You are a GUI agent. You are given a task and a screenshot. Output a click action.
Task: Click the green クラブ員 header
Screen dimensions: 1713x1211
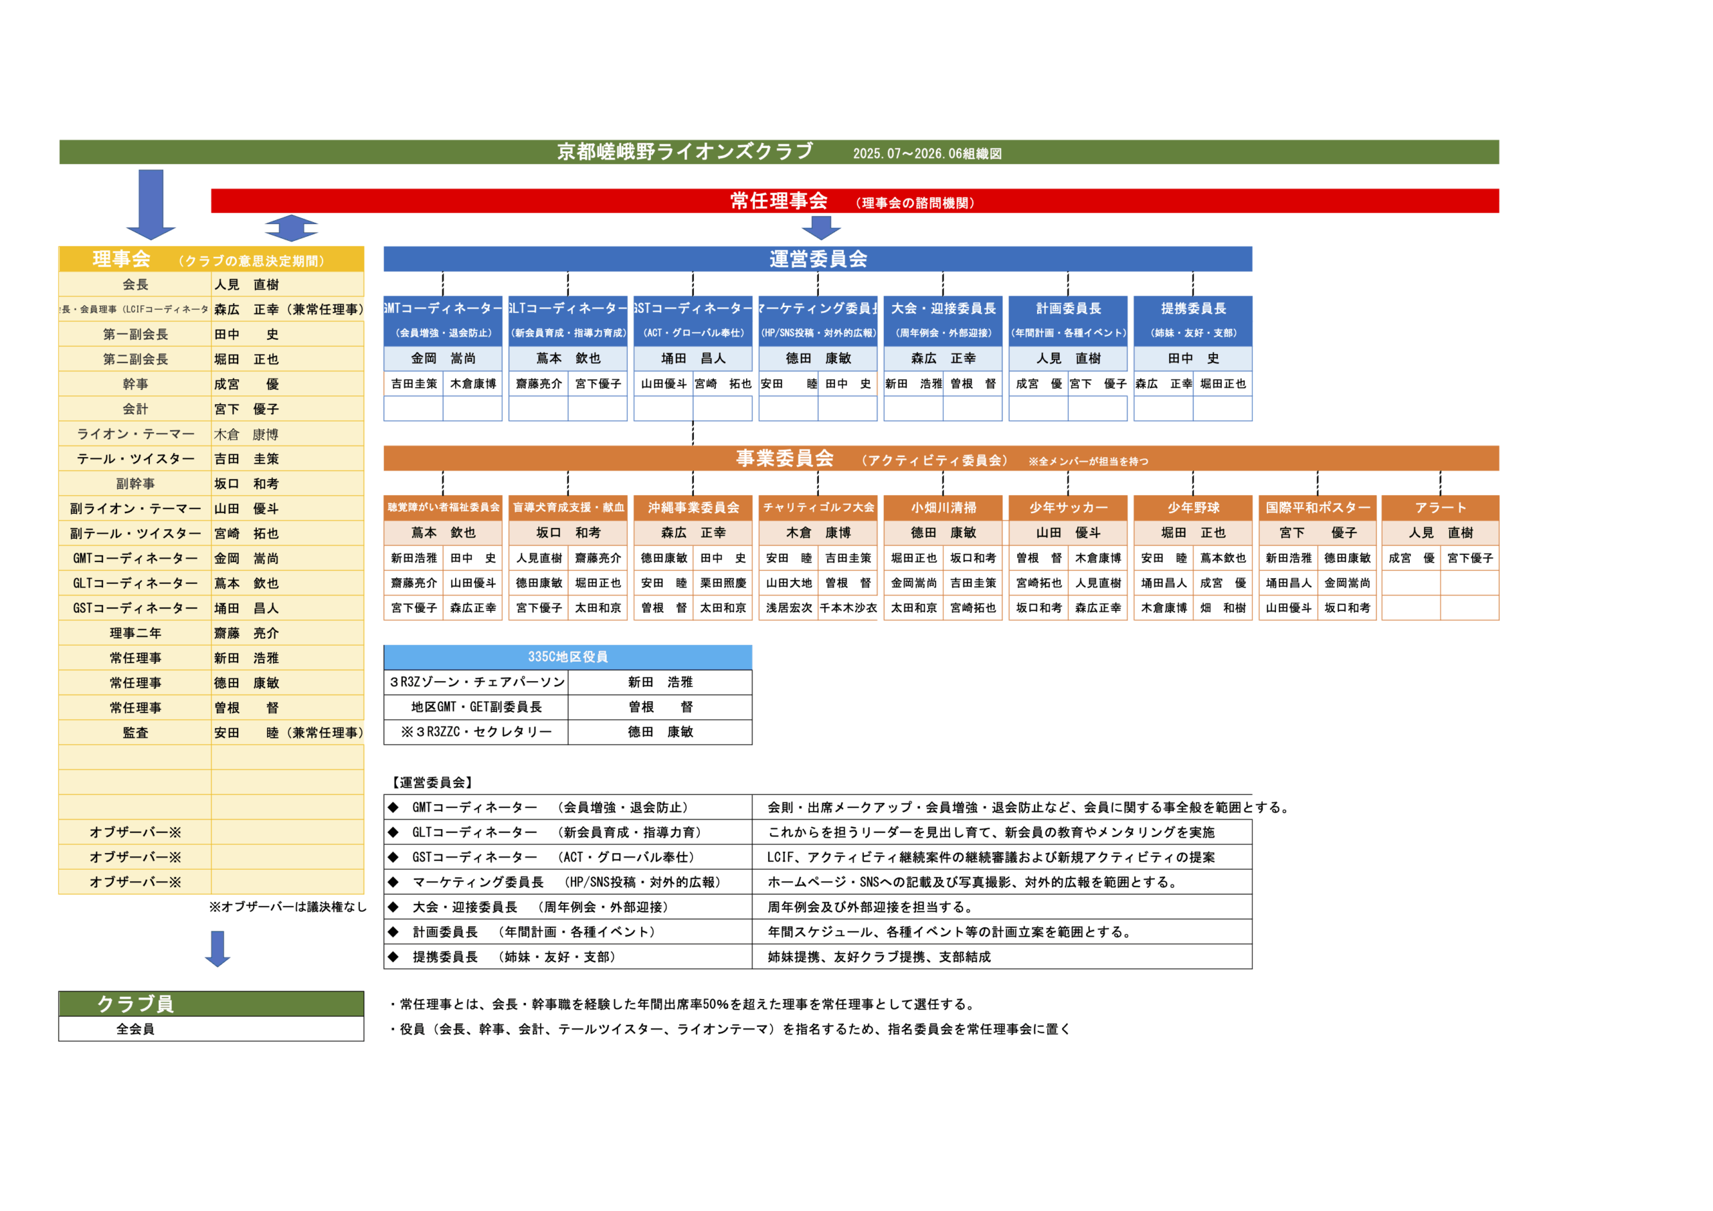coord(211,1004)
